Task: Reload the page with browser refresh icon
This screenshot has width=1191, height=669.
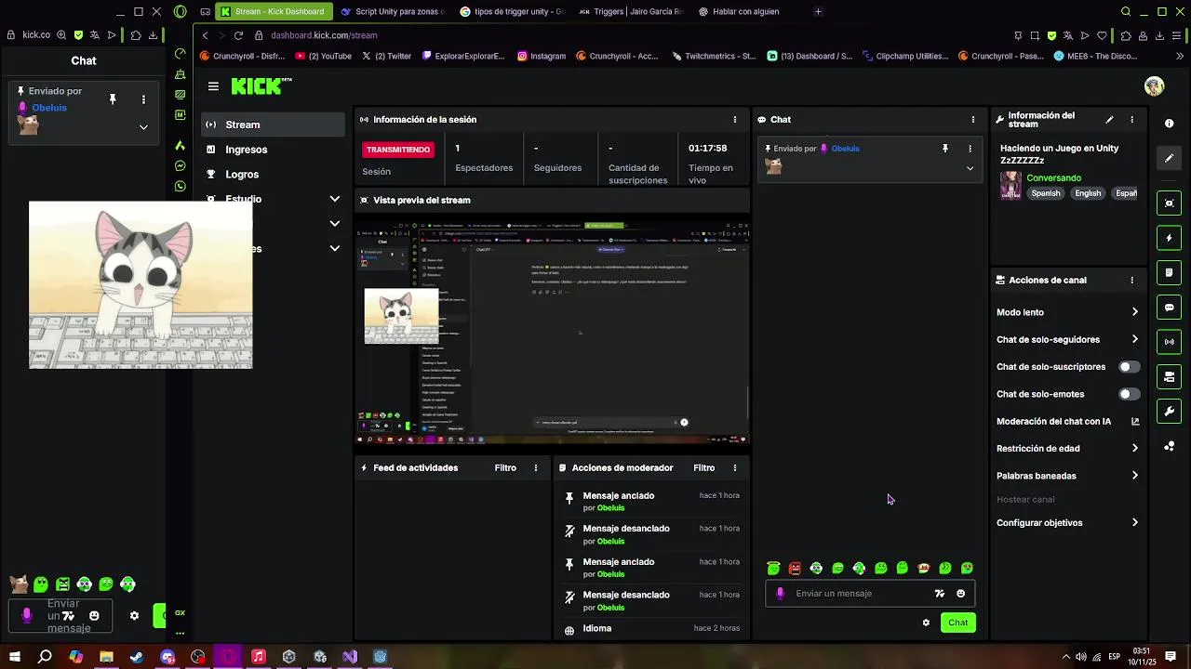Action: point(238,35)
